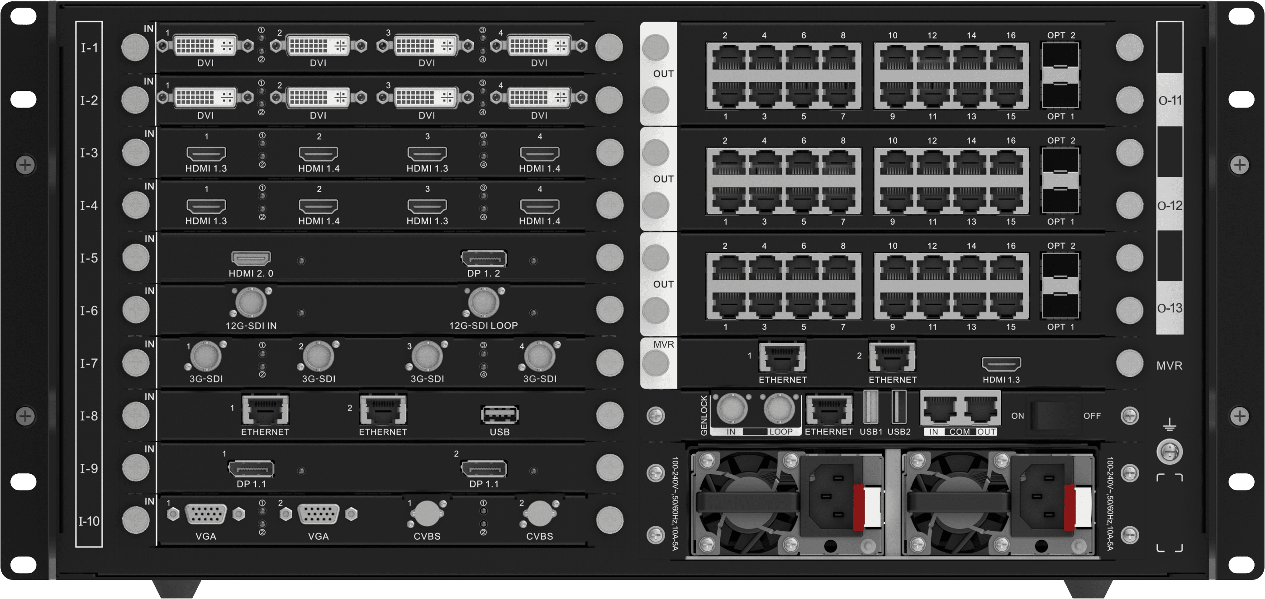The image size is (1265, 599).
Task: Click DP 1.1 port 2 on card I-9
Action: pos(484,468)
